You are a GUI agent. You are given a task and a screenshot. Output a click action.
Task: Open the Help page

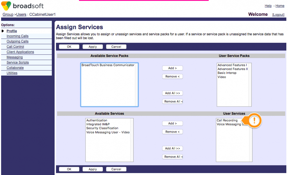(268, 6)
